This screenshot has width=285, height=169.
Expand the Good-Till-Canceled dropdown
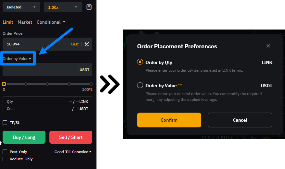pos(73,152)
